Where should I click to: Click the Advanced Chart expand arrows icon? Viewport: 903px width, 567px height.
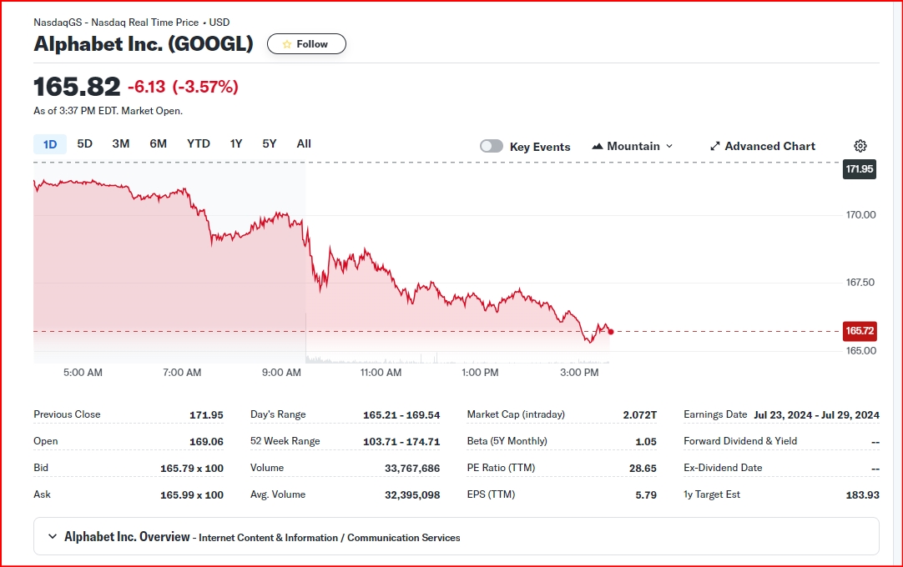tap(714, 146)
